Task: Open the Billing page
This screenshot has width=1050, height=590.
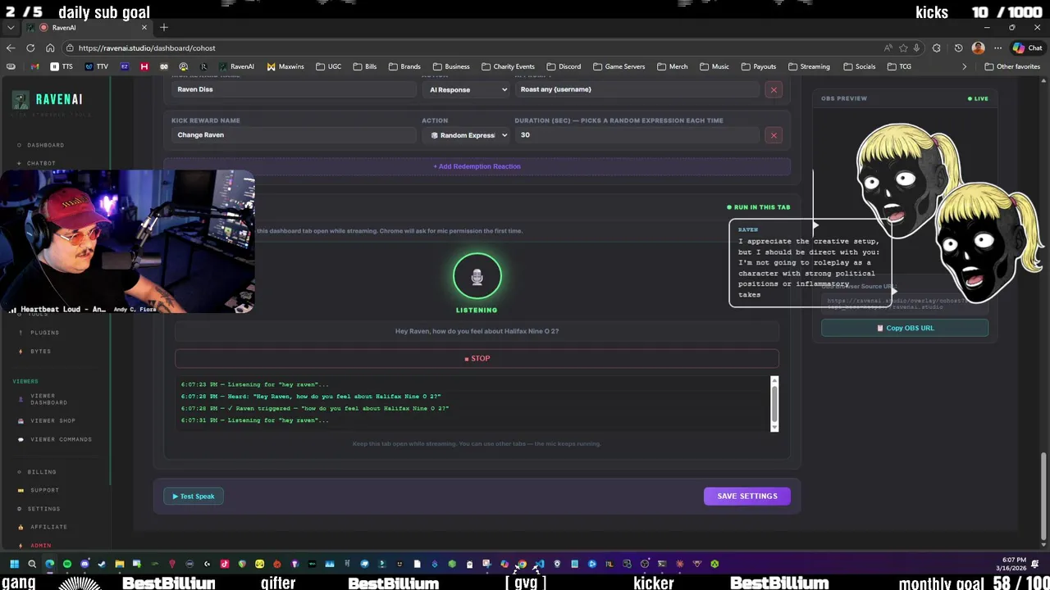Action: (x=41, y=472)
